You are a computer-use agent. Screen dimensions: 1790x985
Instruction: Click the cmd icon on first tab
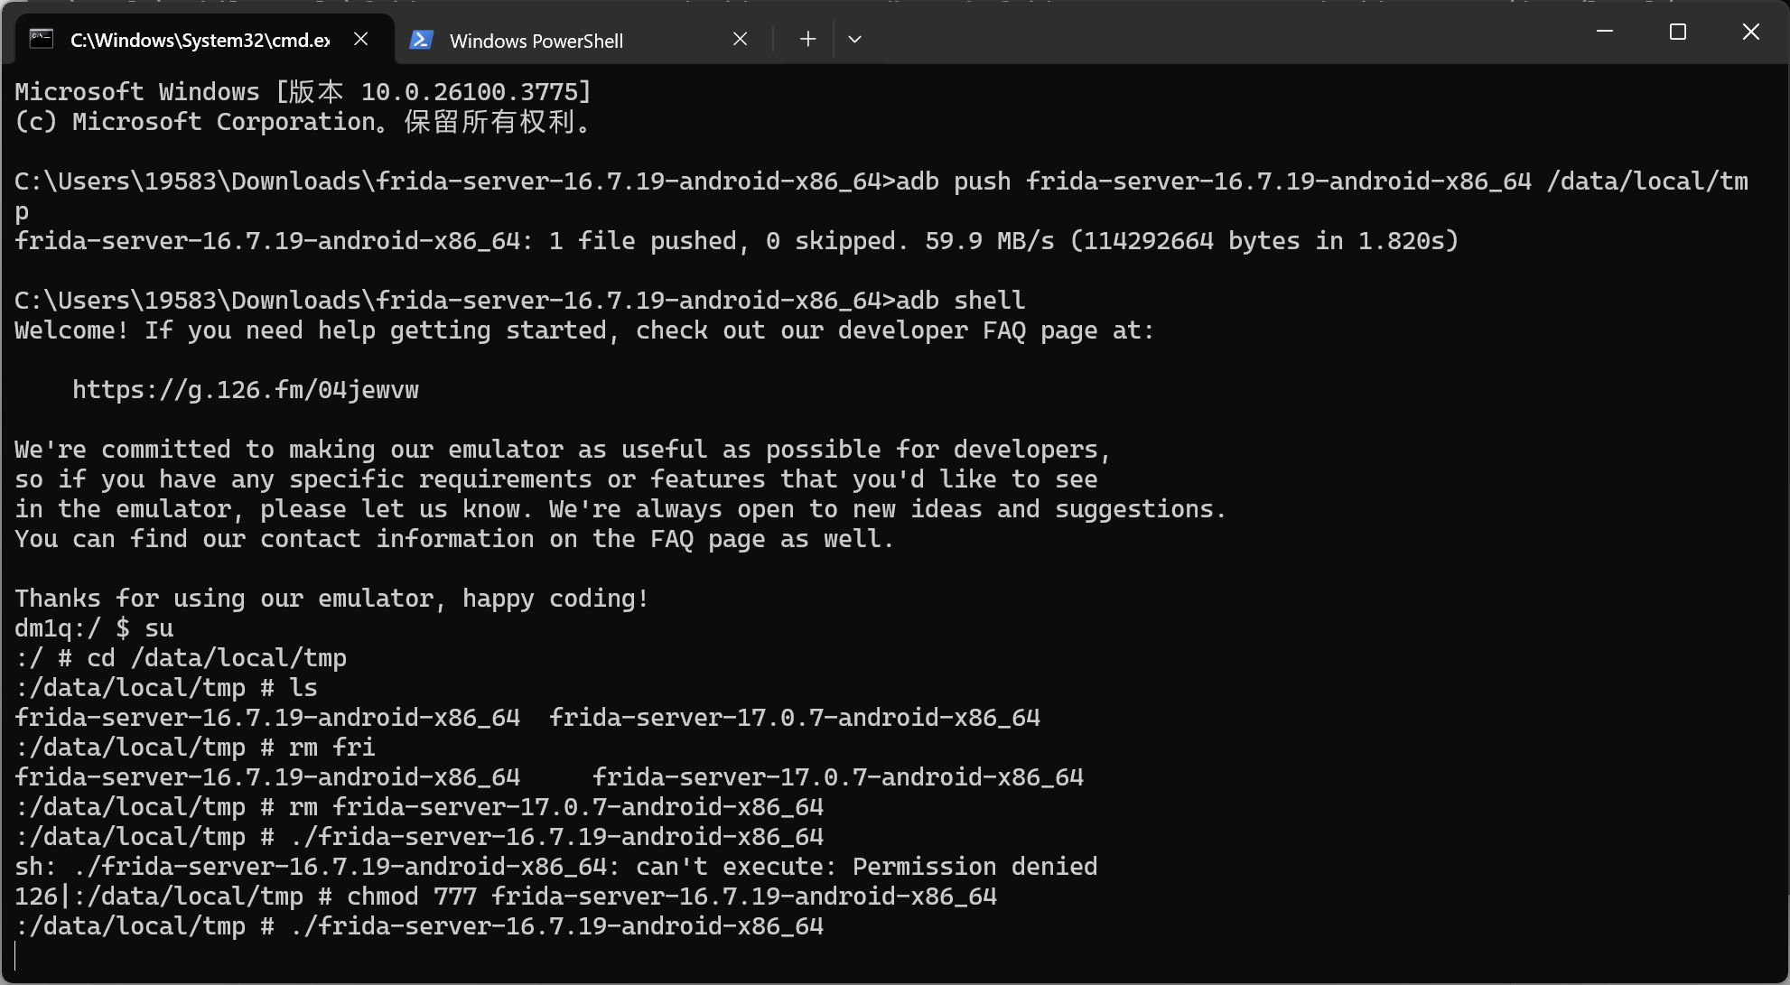coord(42,39)
